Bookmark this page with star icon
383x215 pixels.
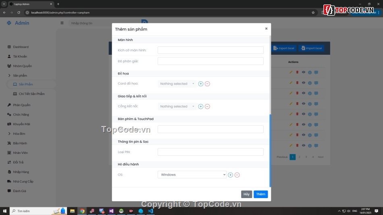313,12
